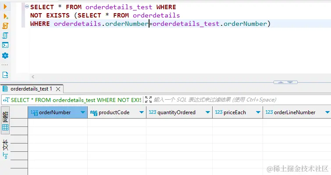
Task: Select the quantityOrdered column header
Action: (x=179, y=112)
